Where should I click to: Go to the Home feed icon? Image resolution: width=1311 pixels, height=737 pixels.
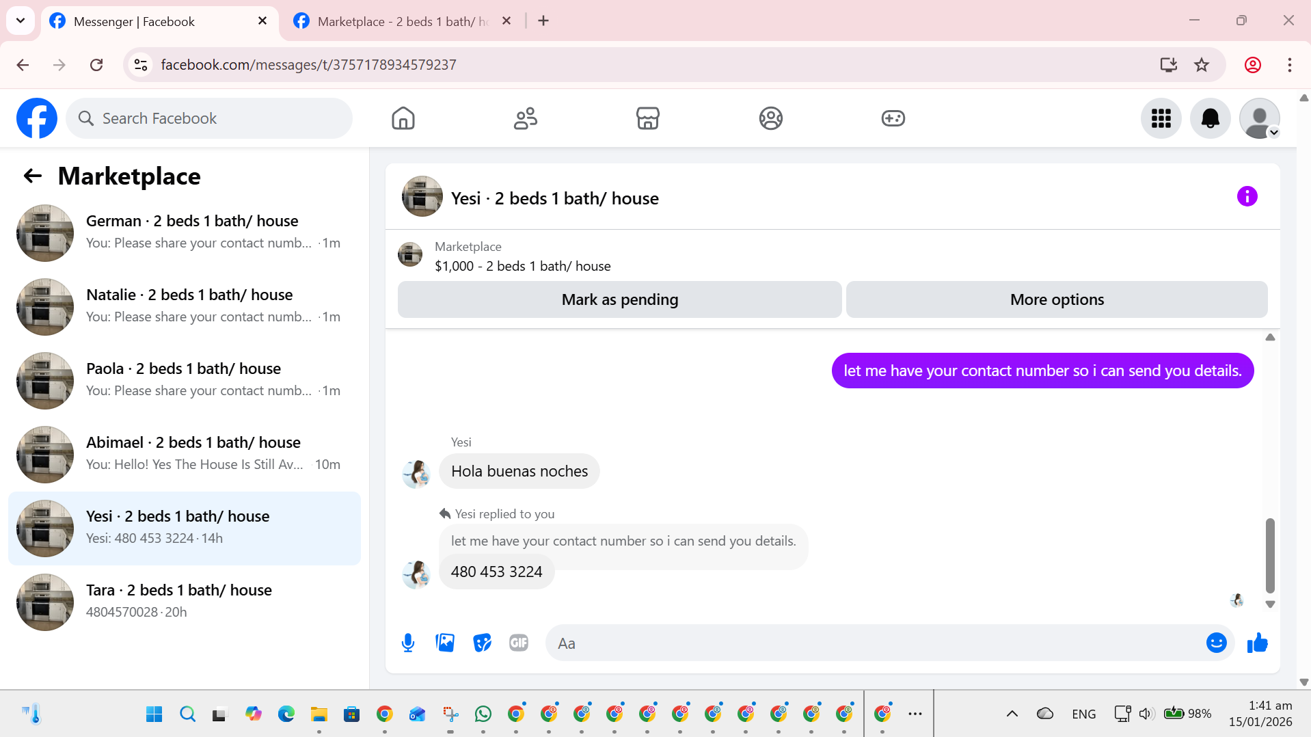[x=403, y=118]
